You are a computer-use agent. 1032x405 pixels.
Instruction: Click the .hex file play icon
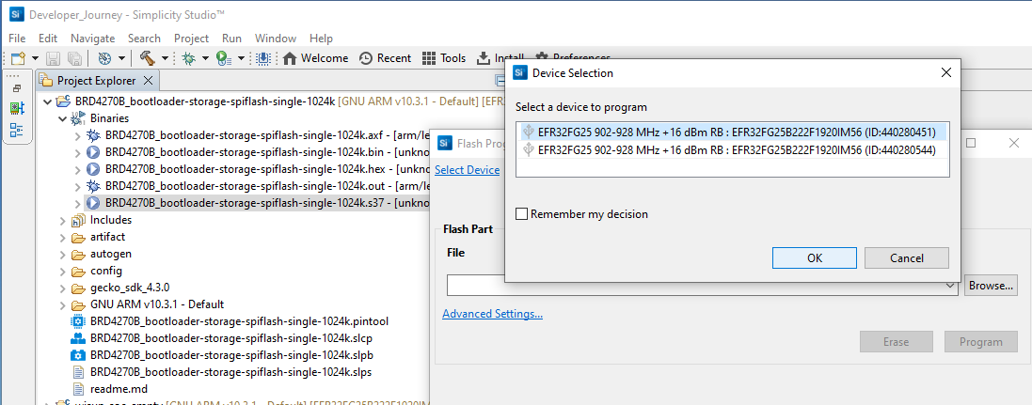(x=93, y=170)
